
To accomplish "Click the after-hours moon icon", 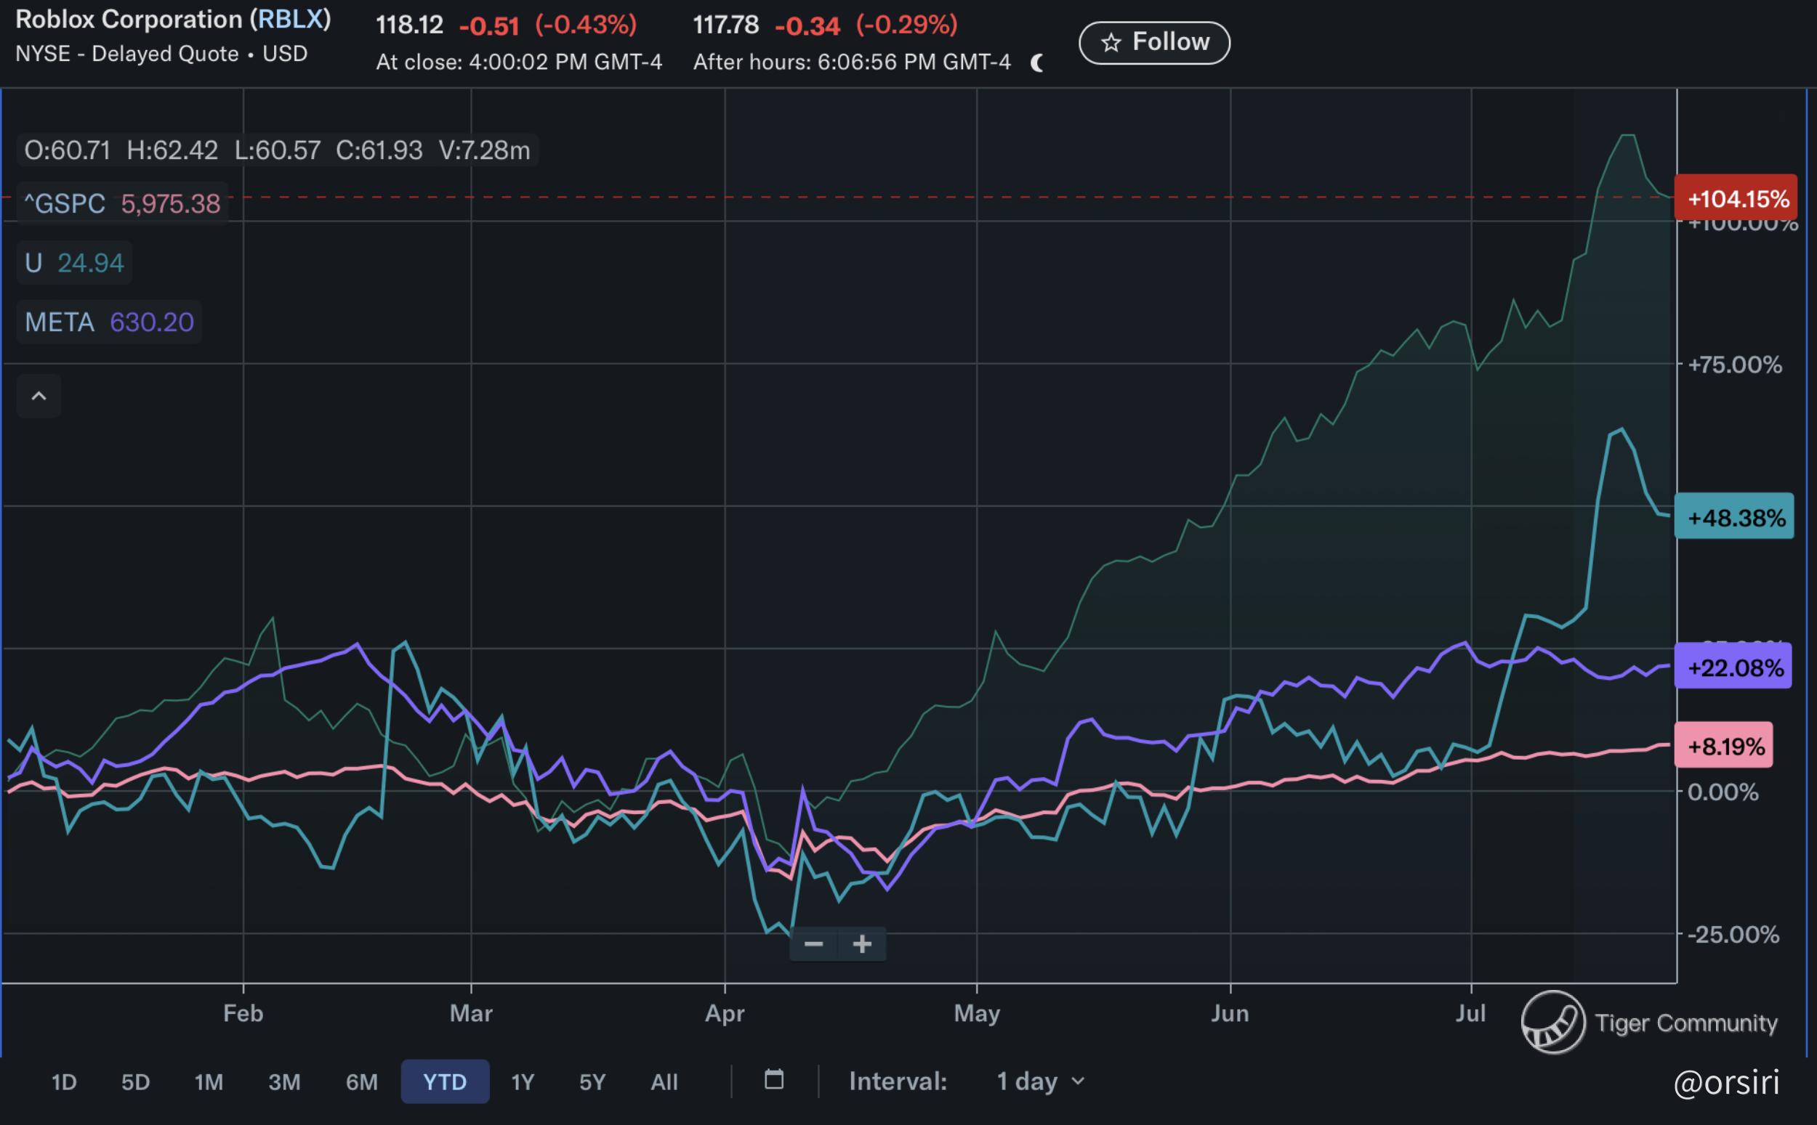I will point(1037,63).
